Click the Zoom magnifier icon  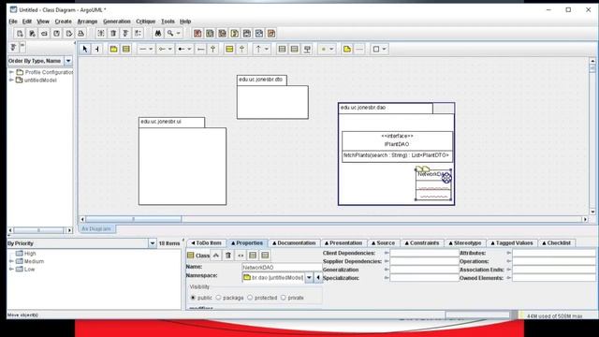170,34
